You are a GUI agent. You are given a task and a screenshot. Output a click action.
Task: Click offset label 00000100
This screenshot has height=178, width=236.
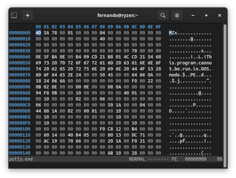tap(20, 129)
